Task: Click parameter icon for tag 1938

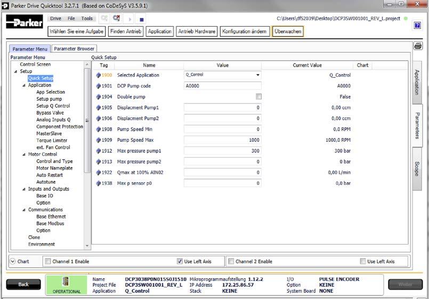Action: coord(98,183)
